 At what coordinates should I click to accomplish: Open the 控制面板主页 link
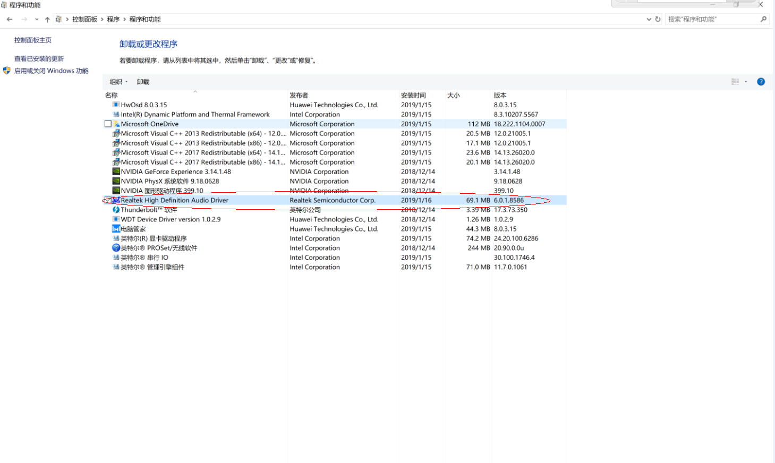tap(33, 40)
